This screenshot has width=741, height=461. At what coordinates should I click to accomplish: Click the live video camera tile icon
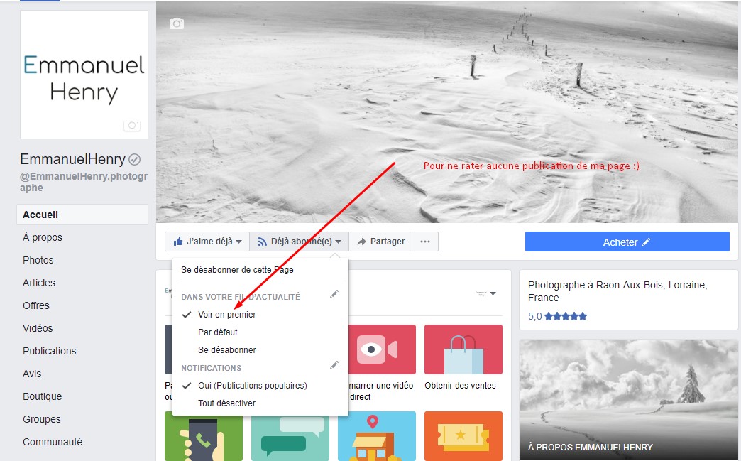click(377, 349)
